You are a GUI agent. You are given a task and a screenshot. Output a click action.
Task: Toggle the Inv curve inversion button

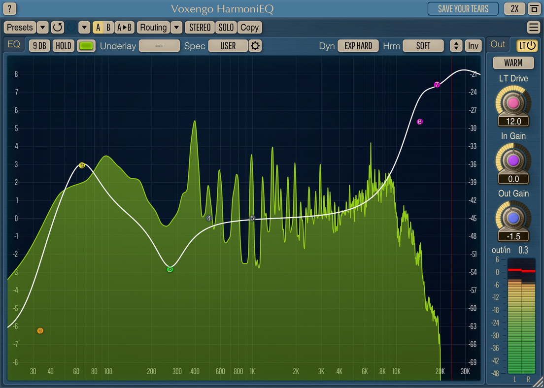(473, 46)
